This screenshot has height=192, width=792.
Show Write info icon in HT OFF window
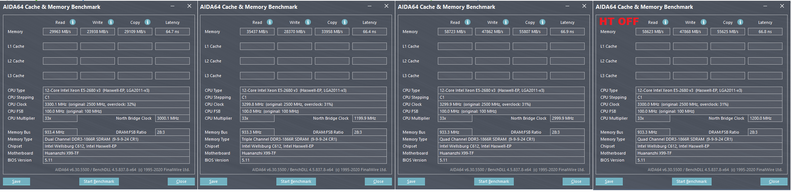coord(704,22)
